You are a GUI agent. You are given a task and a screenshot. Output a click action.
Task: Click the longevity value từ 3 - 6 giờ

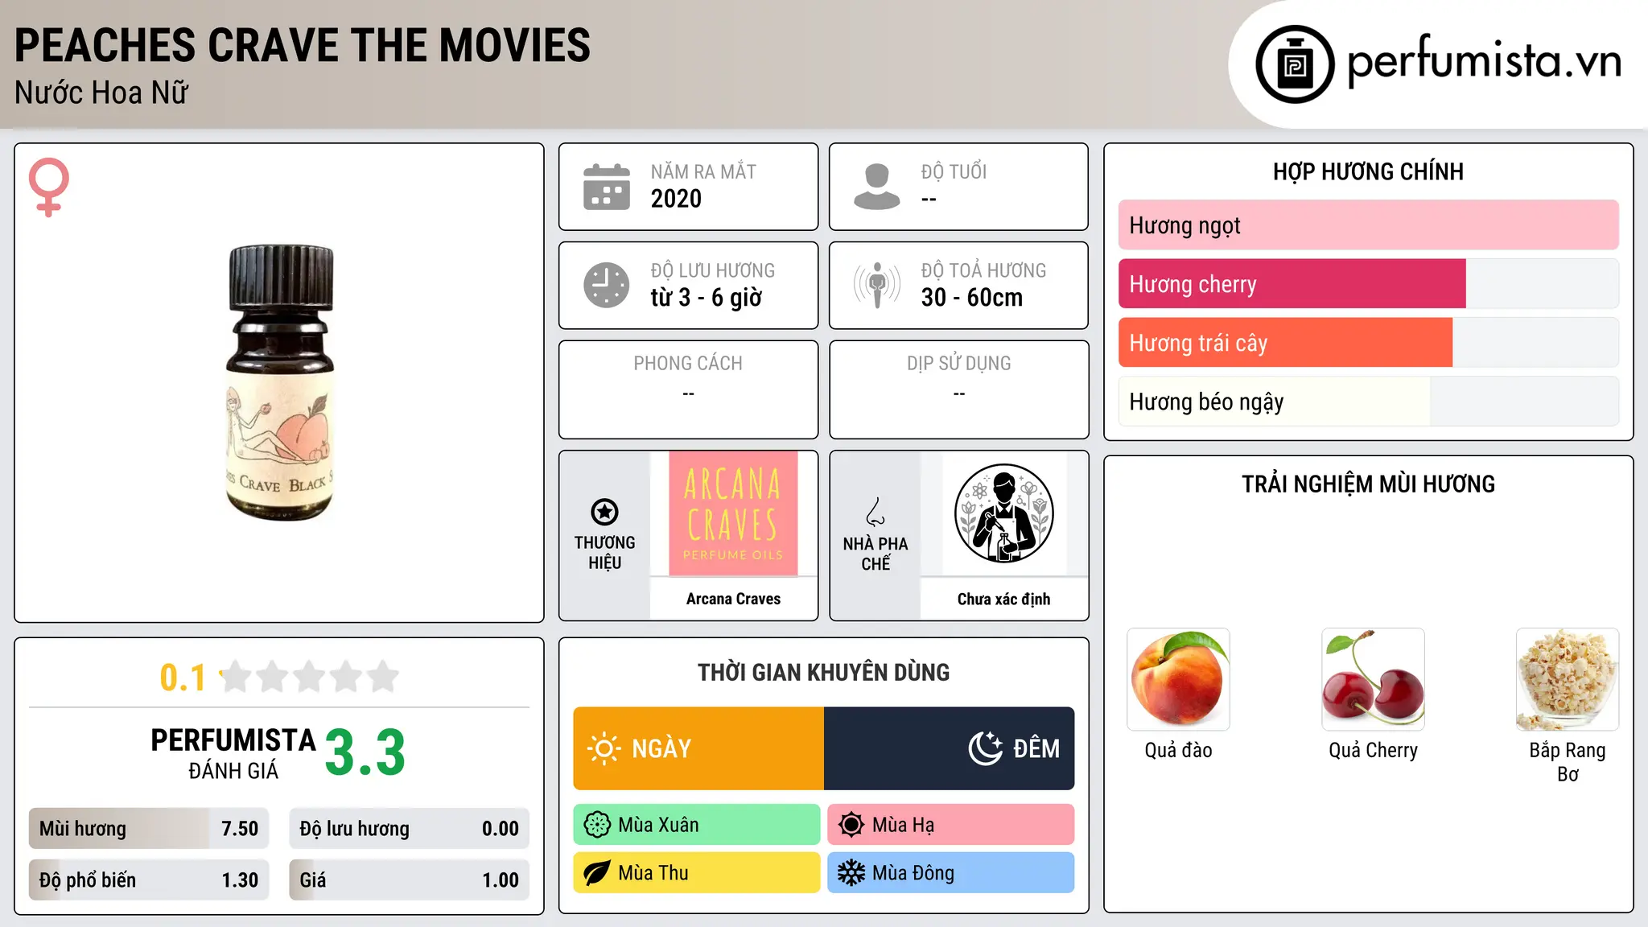[706, 298]
